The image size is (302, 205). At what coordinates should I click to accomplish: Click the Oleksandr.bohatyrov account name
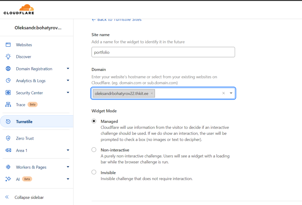pyautogui.click(x=38, y=28)
